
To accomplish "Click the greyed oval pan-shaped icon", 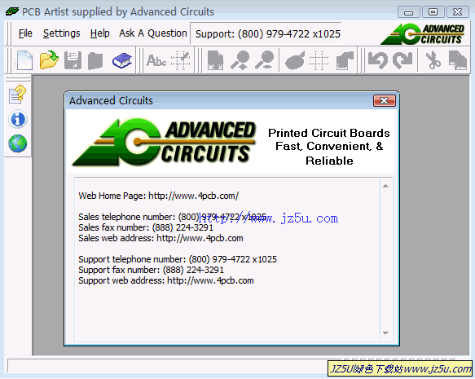I will pos(295,60).
